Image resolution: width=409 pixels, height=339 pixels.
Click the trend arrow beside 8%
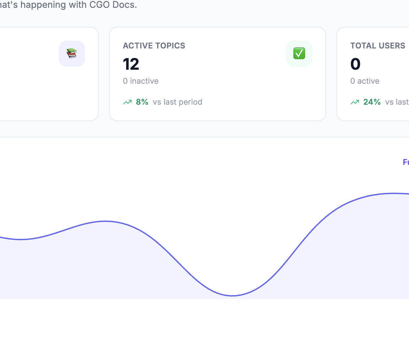127,102
